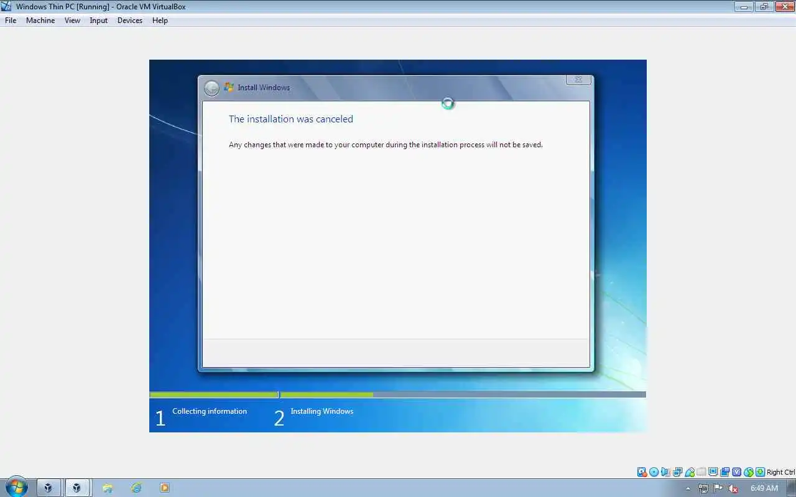Screen dimensions: 796x497
Task: Click the Installing Windows progress bar
Action: [x=463, y=394]
